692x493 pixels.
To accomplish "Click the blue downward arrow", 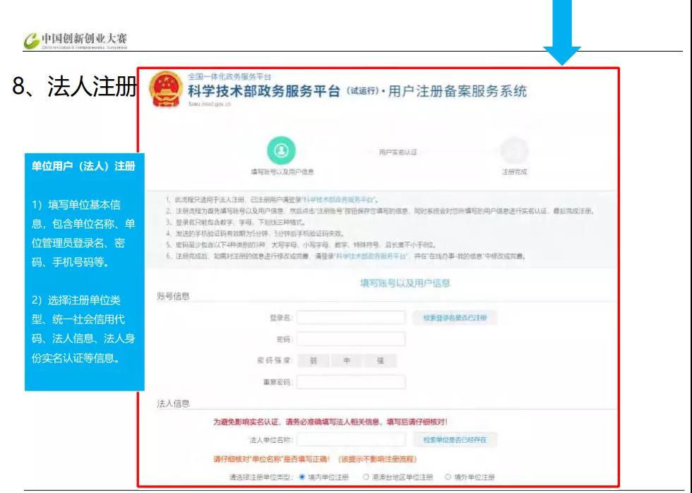I will point(561,32).
